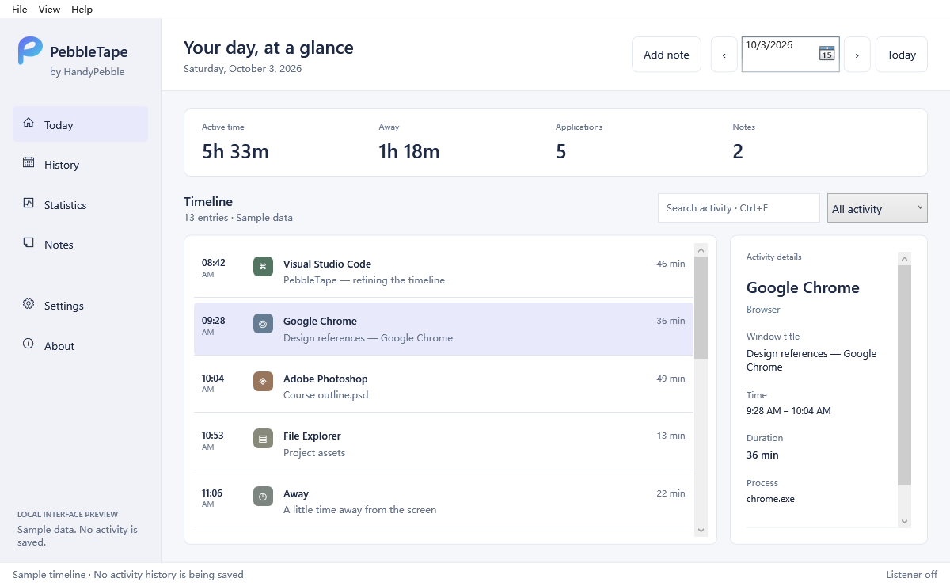This screenshot has width=950, height=586.
Task: Click the Saturday, October 3, 2026 date text
Action: point(242,69)
